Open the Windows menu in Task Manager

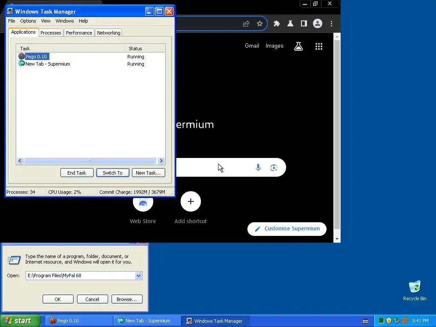(65, 21)
